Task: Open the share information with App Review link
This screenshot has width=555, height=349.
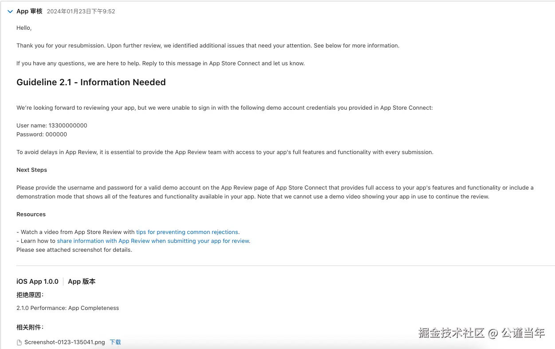Action: (153, 241)
